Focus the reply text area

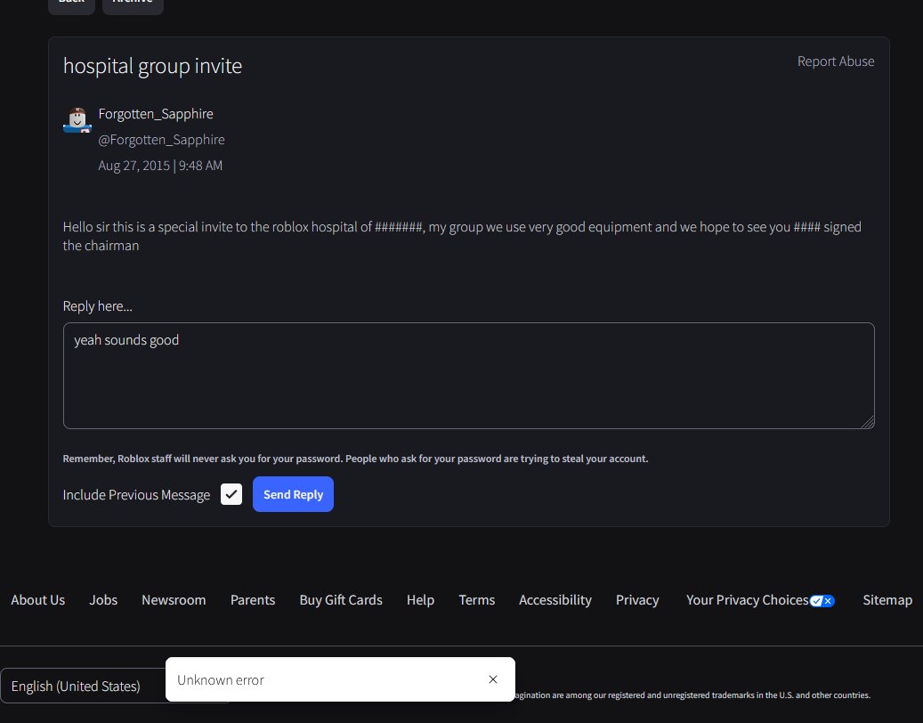coord(468,376)
